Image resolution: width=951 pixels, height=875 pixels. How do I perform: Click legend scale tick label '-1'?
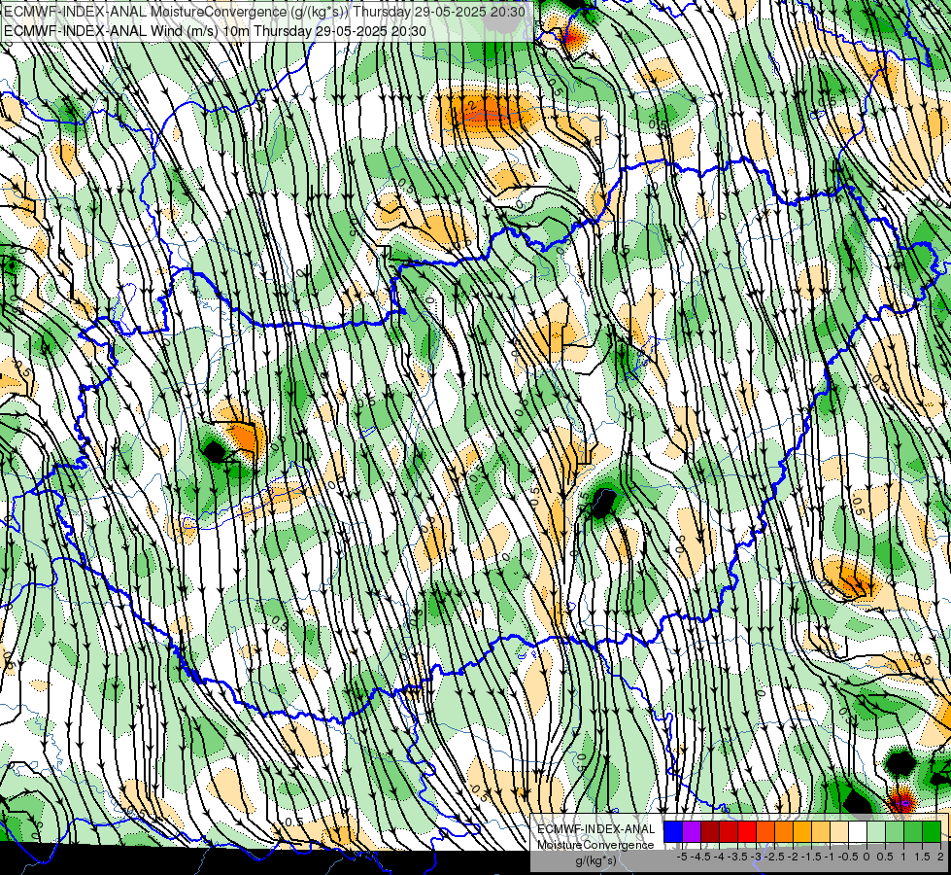coord(830,857)
